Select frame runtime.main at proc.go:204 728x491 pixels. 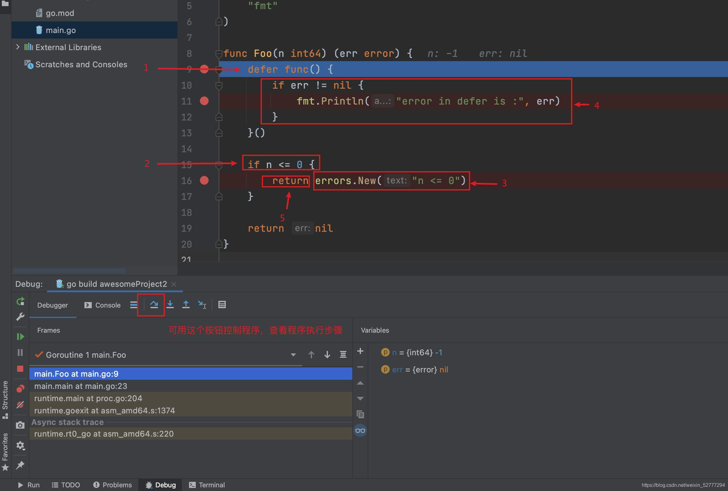click(191, 398)
